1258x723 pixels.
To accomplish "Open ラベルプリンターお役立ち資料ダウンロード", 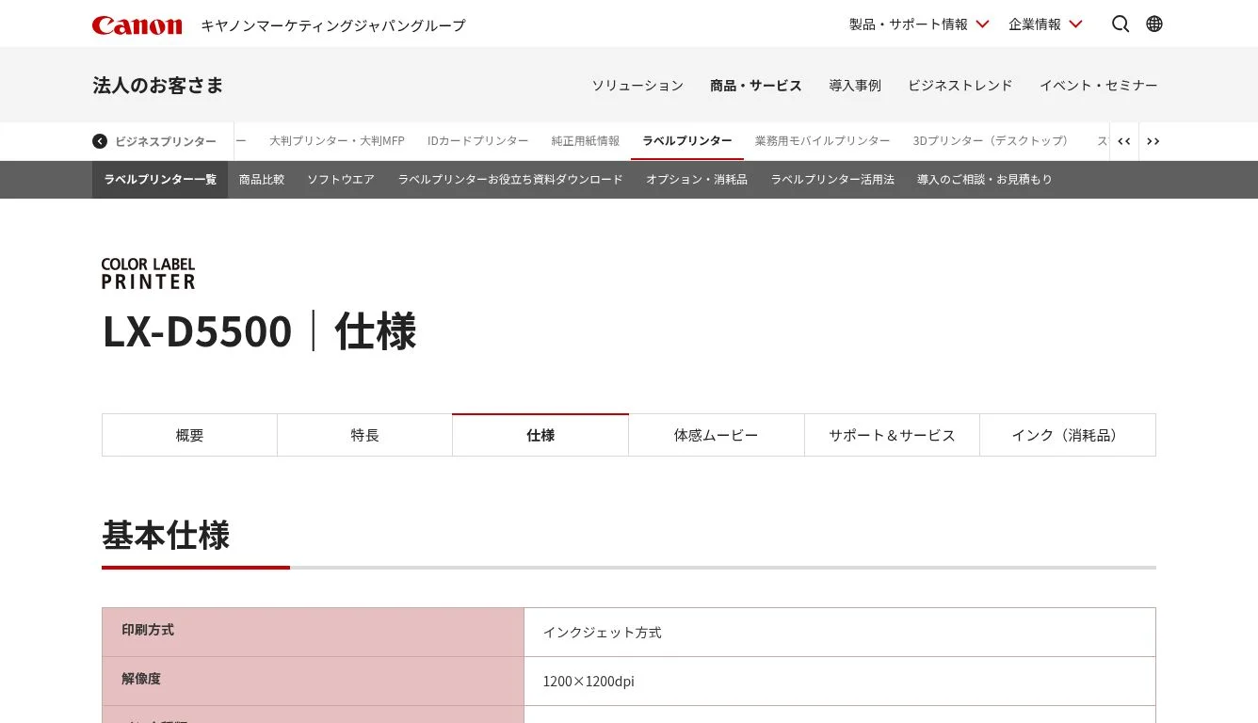I will (510, 179).
